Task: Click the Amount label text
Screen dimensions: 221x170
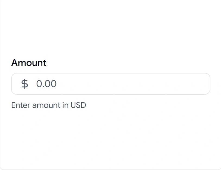Action: coord(29,63)
